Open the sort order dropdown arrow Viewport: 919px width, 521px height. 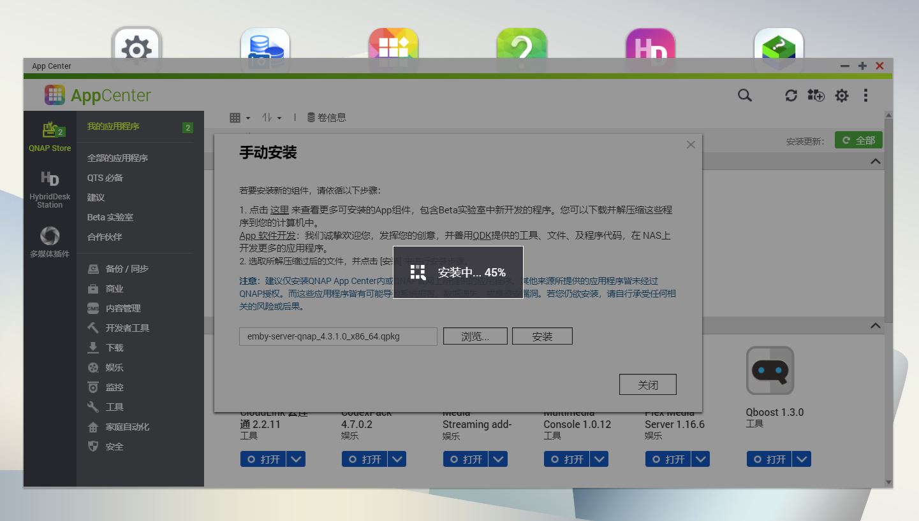[279, 117]
